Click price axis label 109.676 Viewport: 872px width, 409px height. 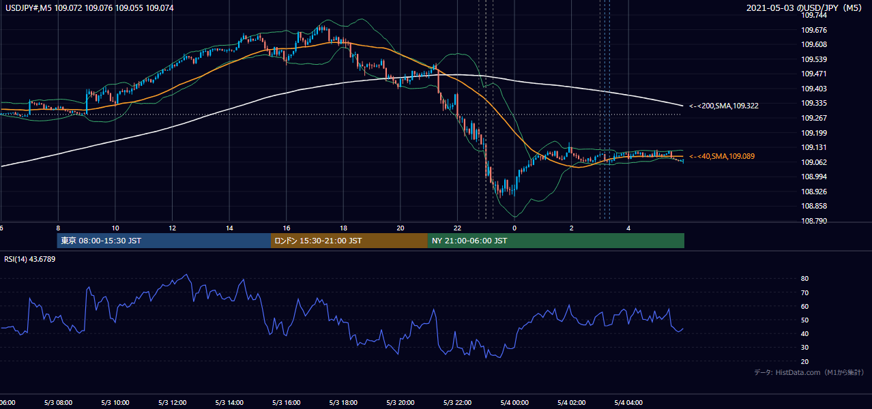814,30
